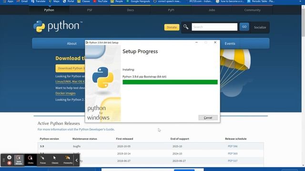The image size is (305, 171).
Task: Switch to the Docs top tab
Action: coord(130,10)
